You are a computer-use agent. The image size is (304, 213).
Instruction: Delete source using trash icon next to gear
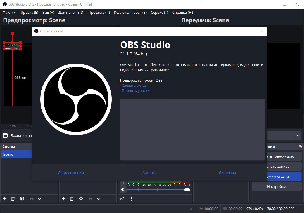tap(72, 199)
